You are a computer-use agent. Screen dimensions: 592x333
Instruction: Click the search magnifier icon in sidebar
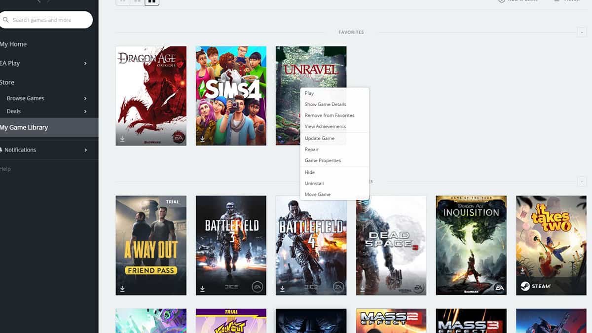[x=6, y=20]
